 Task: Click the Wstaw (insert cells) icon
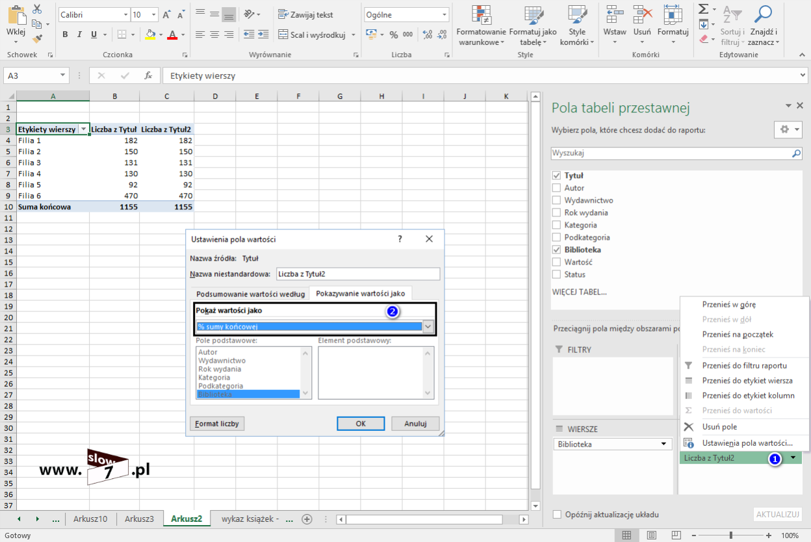614,14
